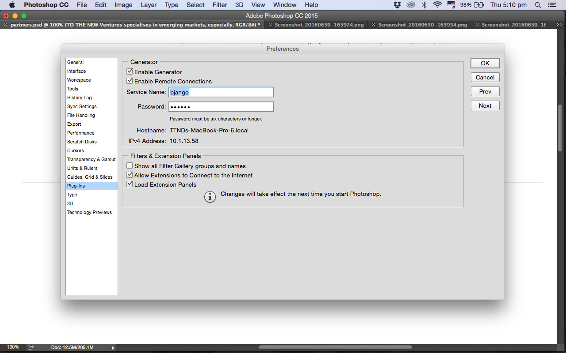566x353 pixels.
Task: Go to previous preferences with Prev
Action: click(485, 91)
